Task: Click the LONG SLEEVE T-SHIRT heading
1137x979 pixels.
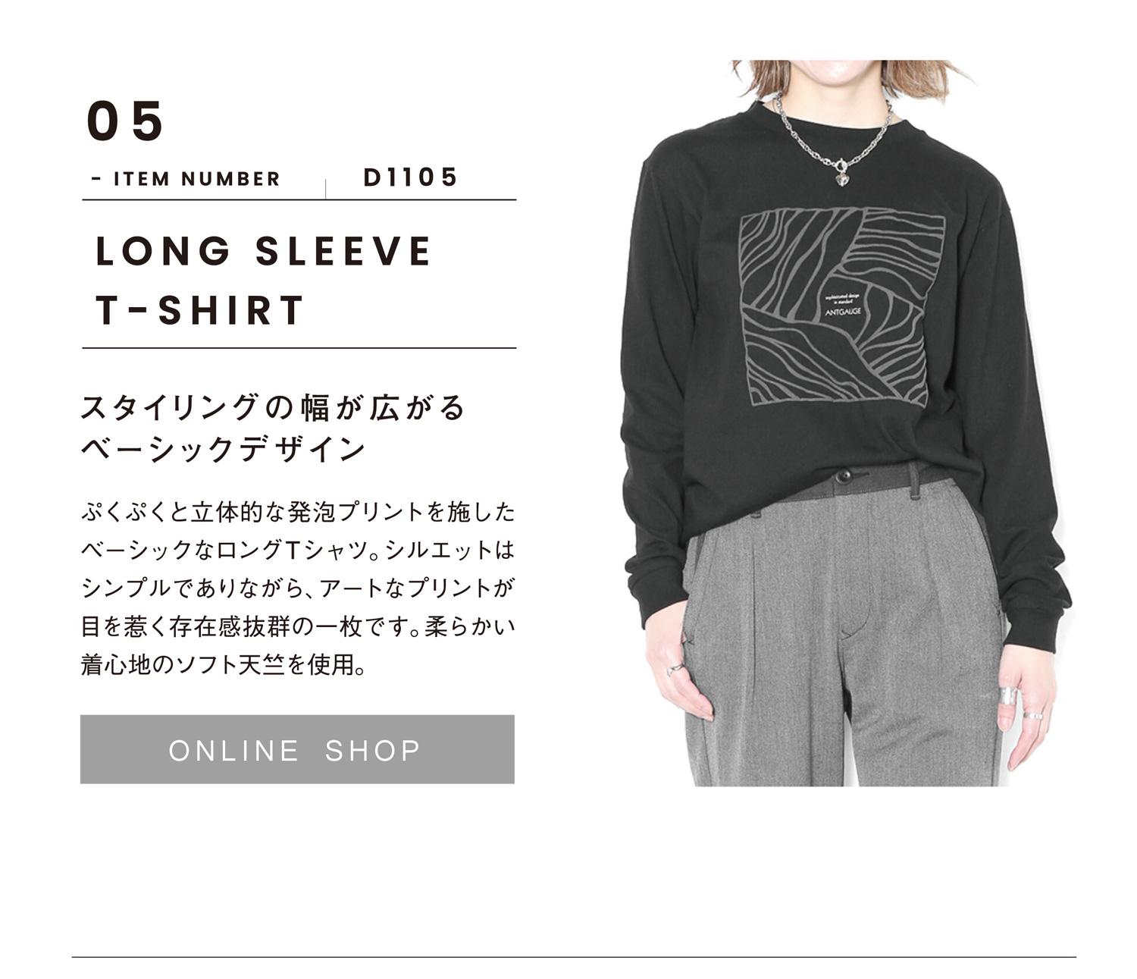Action: (x=263, y=281)
